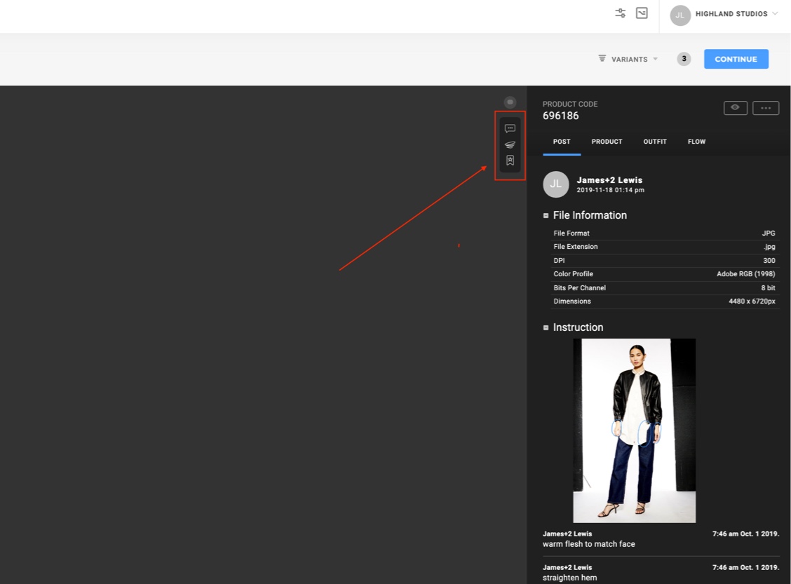Open the adjustment sliders icon in header

(x=621, y=13)
